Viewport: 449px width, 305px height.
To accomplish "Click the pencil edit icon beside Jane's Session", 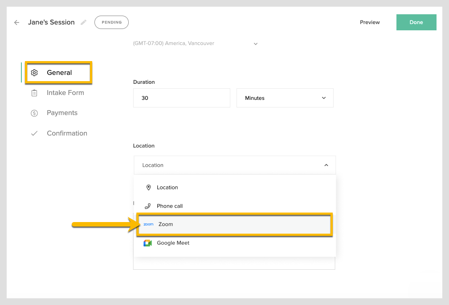I will click(83, 22).
